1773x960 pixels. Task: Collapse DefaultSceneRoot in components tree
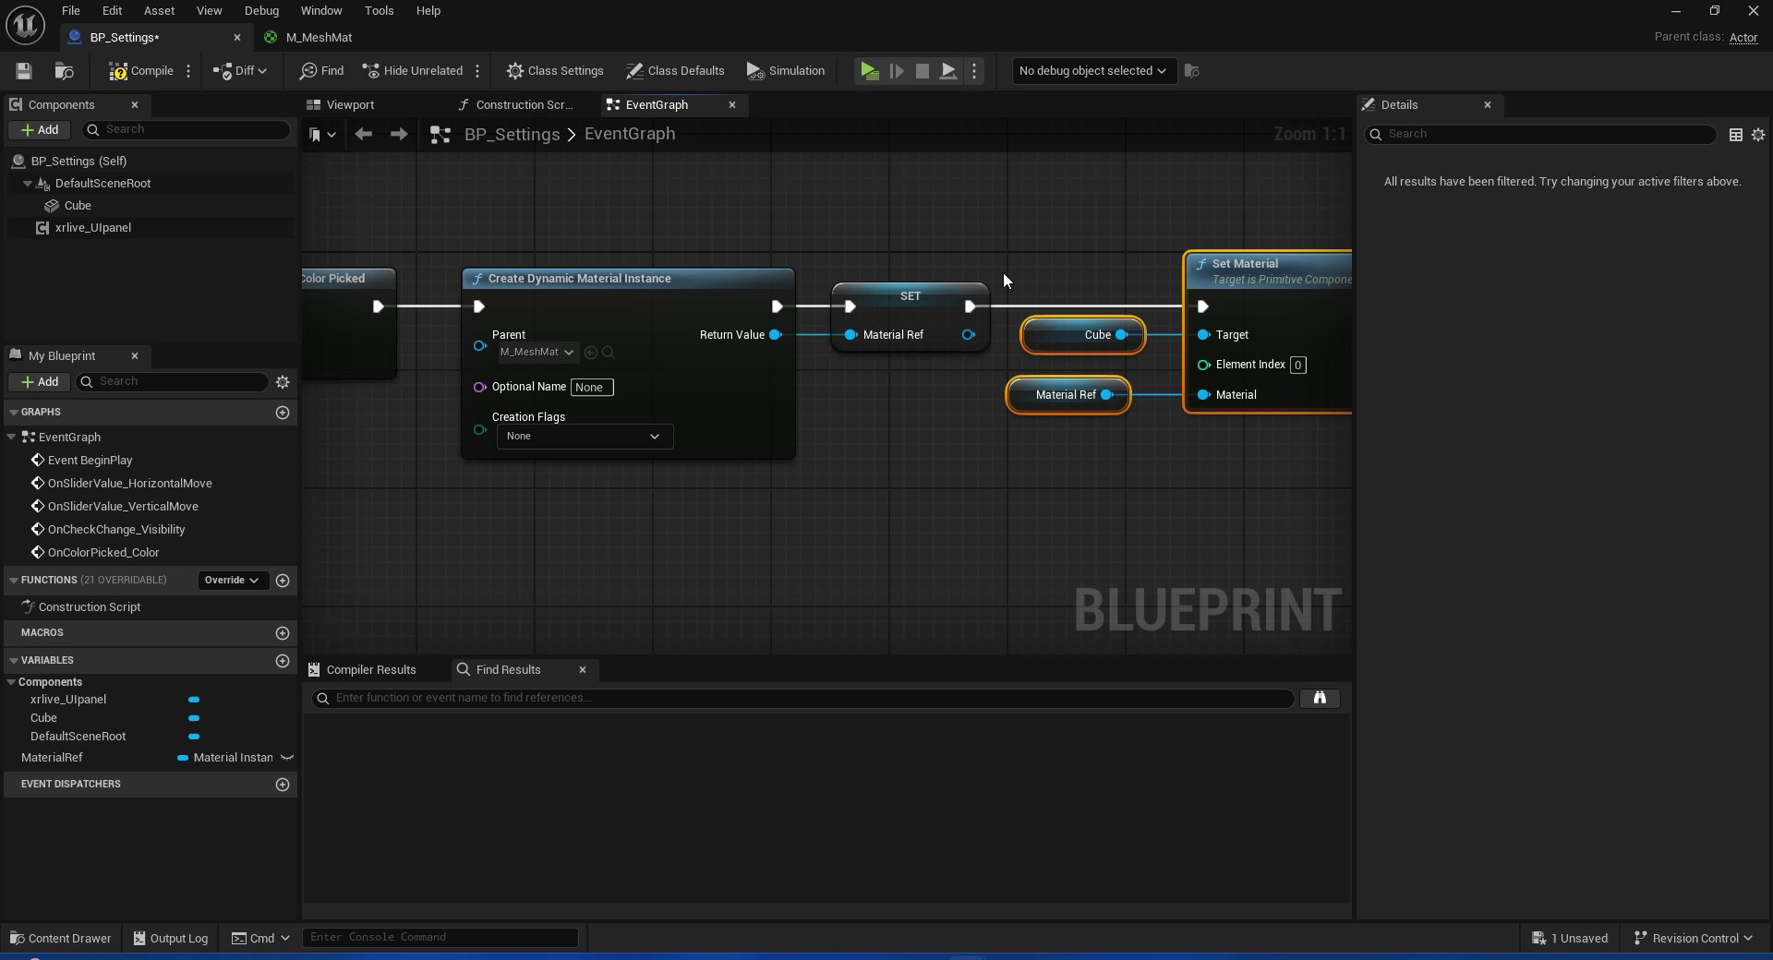[x=27, y=184]
